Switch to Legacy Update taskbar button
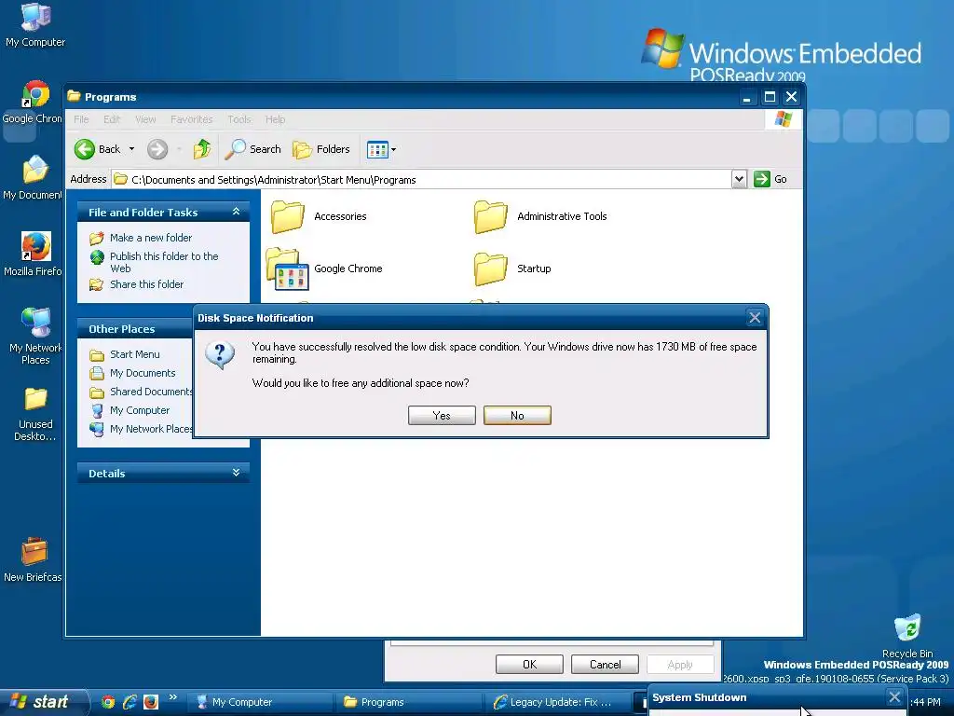Image resolution: width=954 pixels, height=716 pixels. [556, 702]
